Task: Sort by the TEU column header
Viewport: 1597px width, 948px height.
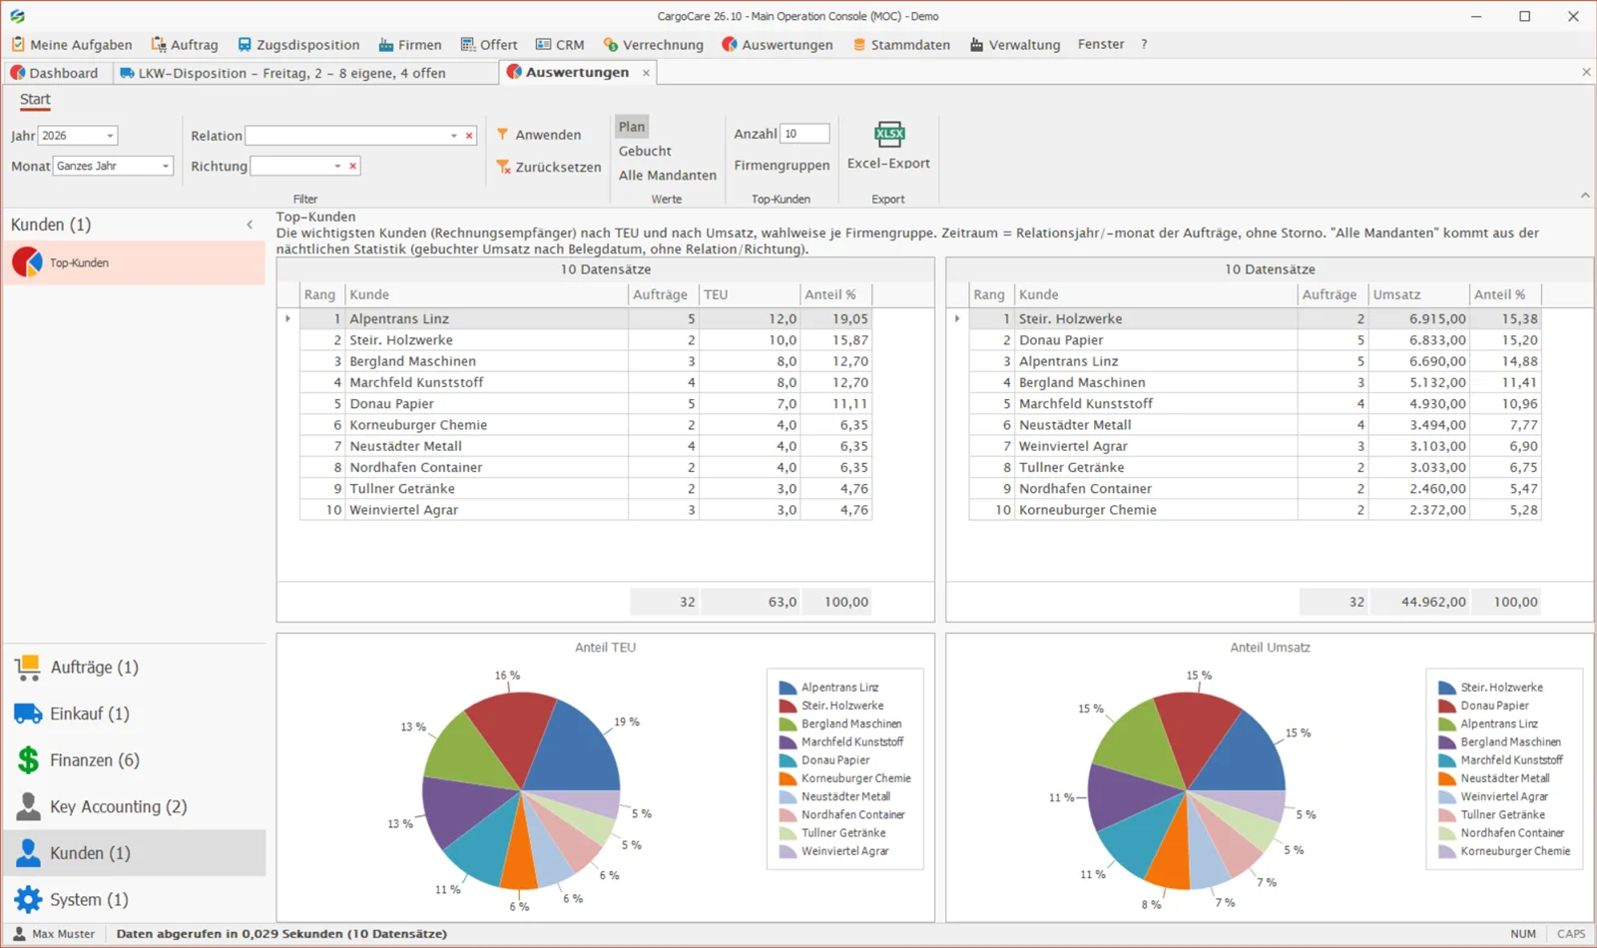Action: (749, 294)
